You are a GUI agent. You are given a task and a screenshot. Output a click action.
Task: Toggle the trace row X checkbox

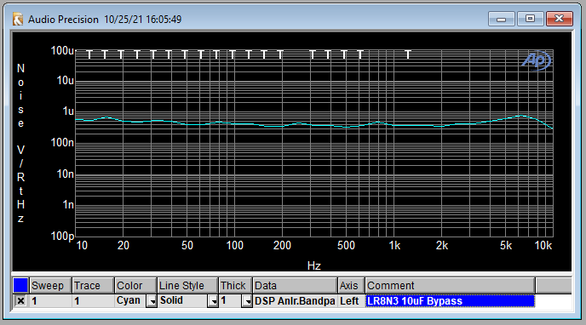click(x=20, y=300)
